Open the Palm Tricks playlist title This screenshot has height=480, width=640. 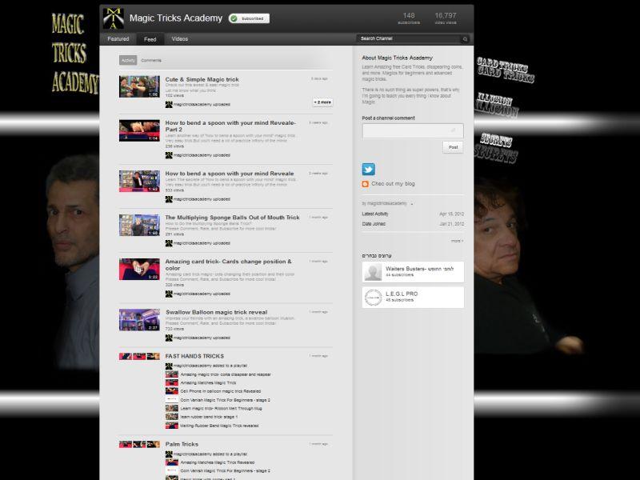tap(182, 444)
